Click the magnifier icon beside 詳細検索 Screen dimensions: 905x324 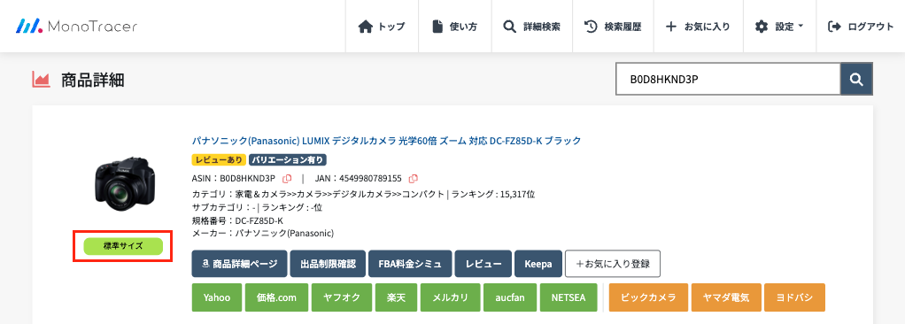(509, 27)
